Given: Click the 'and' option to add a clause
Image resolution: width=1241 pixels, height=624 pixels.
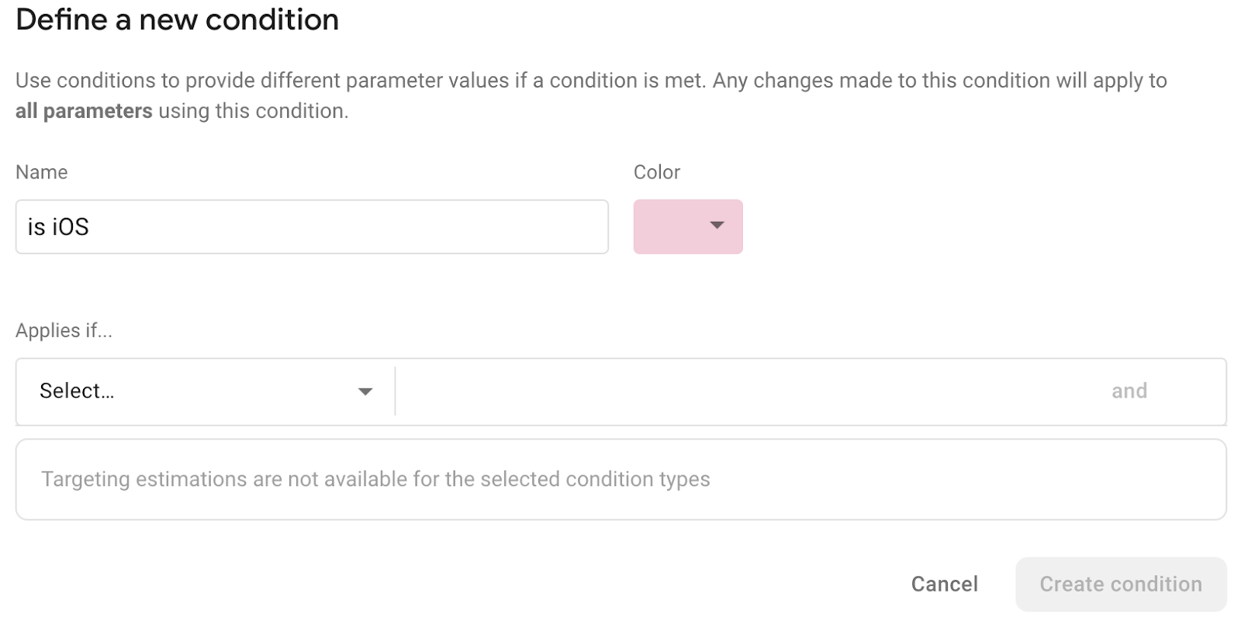Looking at the screenshot, I should tap(1129, 391).
